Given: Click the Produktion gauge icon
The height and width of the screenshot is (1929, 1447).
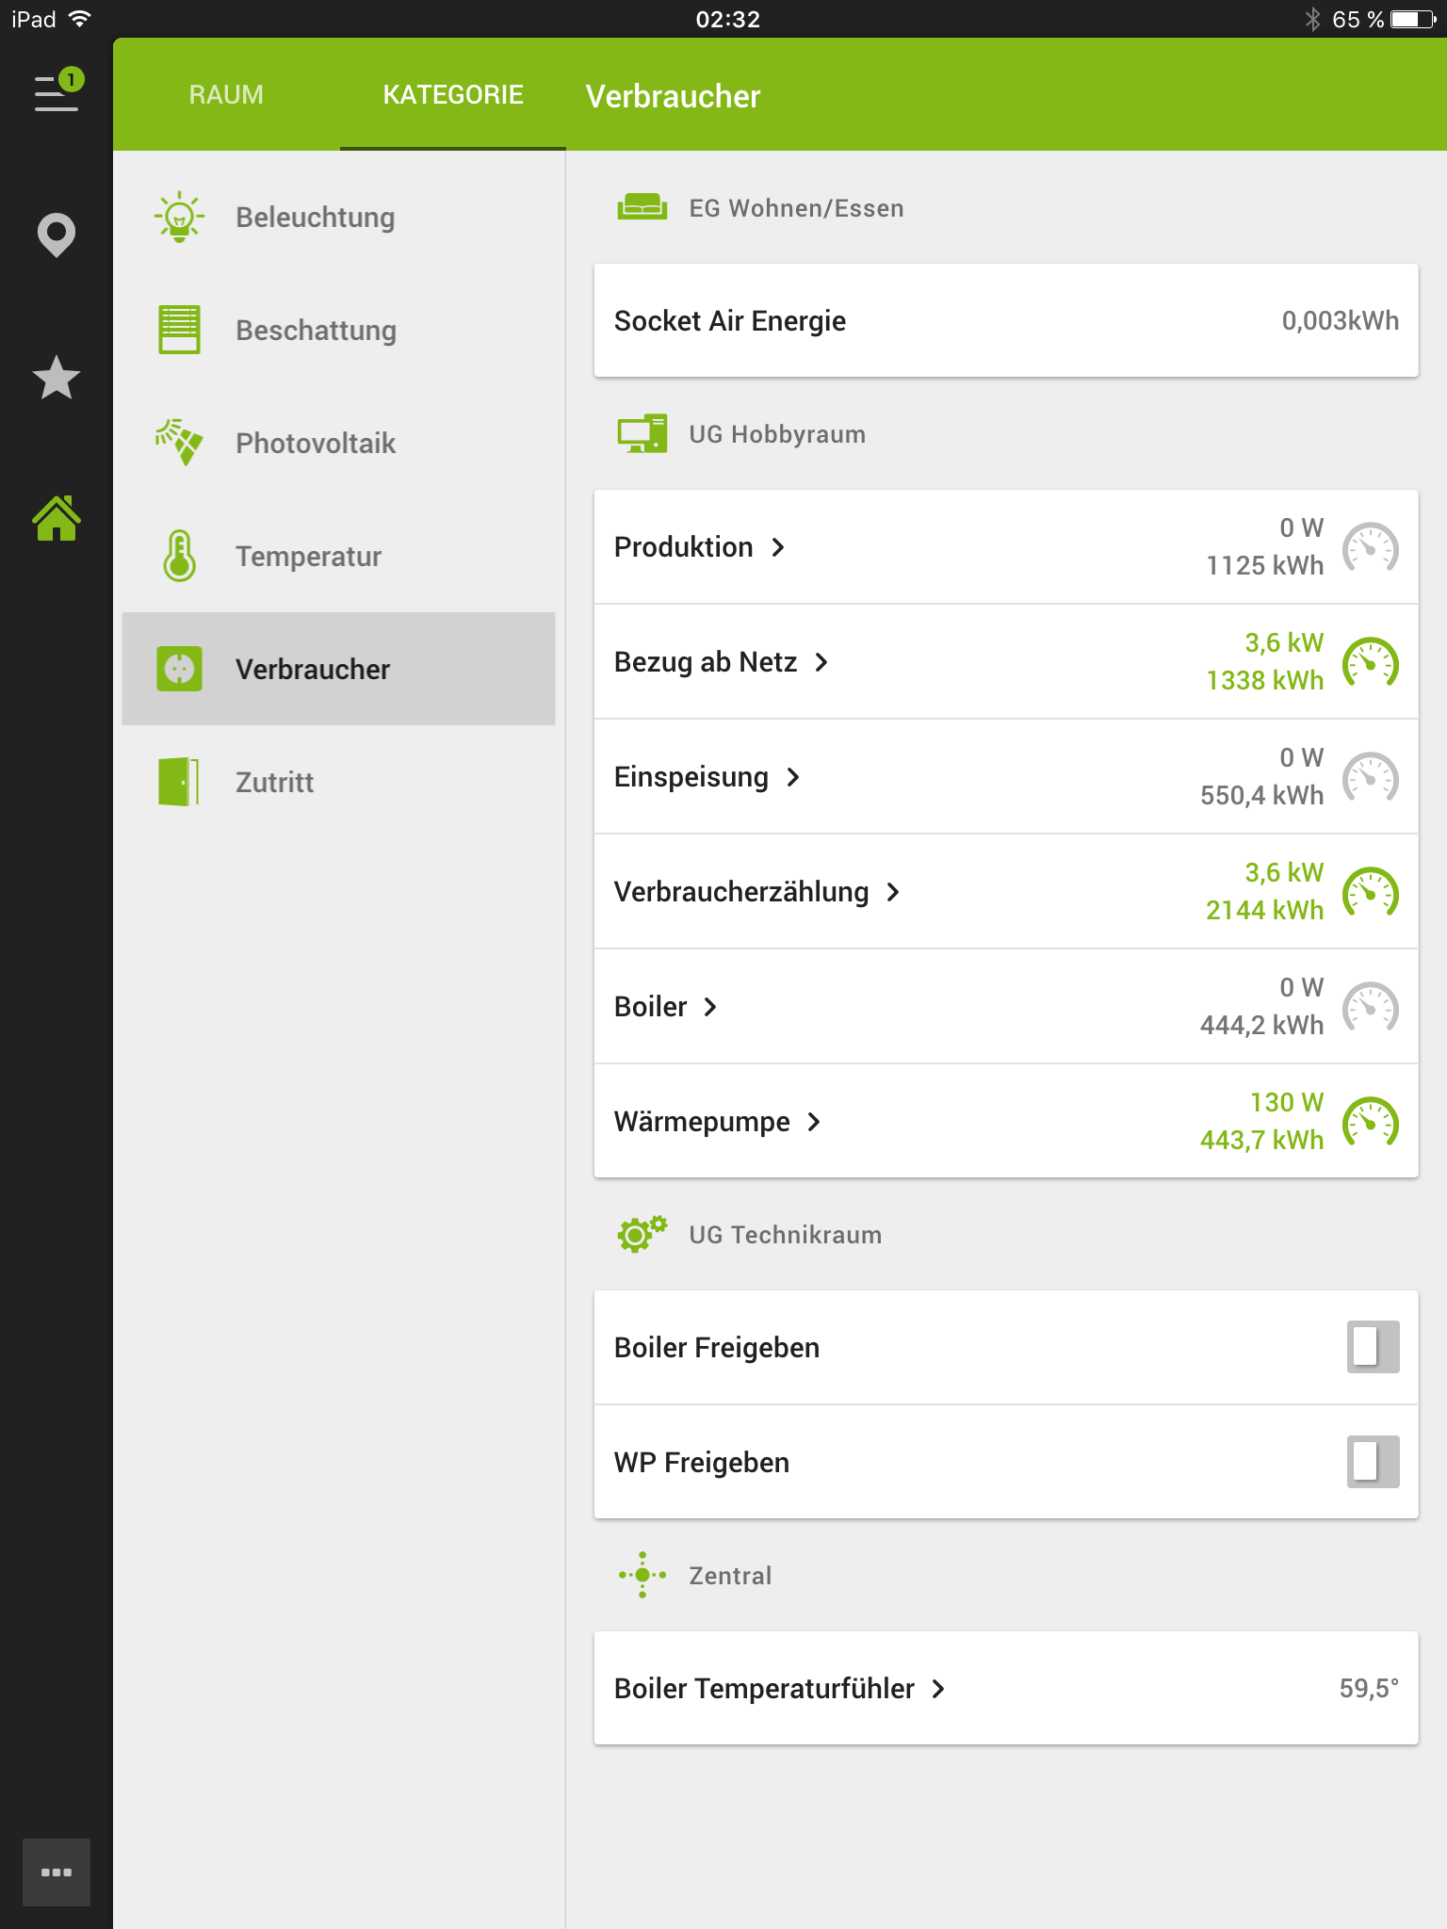Looking at the screenshot, I should 1370,547.
